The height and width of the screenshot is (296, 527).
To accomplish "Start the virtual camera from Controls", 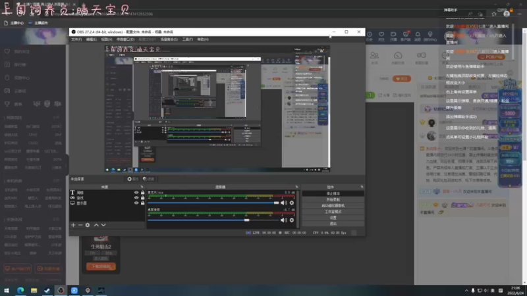I will click(333, 205).
